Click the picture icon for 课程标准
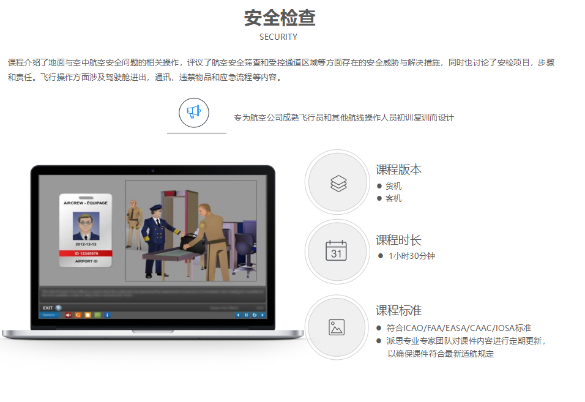Viewport: 585px width, 402px height. [x=337, y=327]
